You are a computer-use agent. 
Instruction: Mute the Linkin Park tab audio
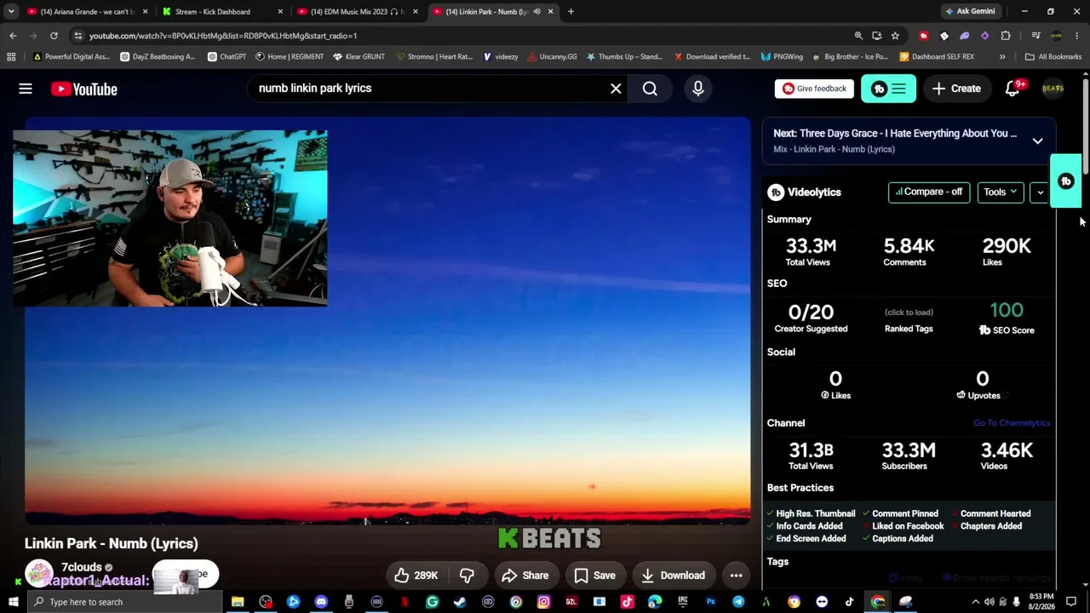pyautogui.click(x=536, y=12)
